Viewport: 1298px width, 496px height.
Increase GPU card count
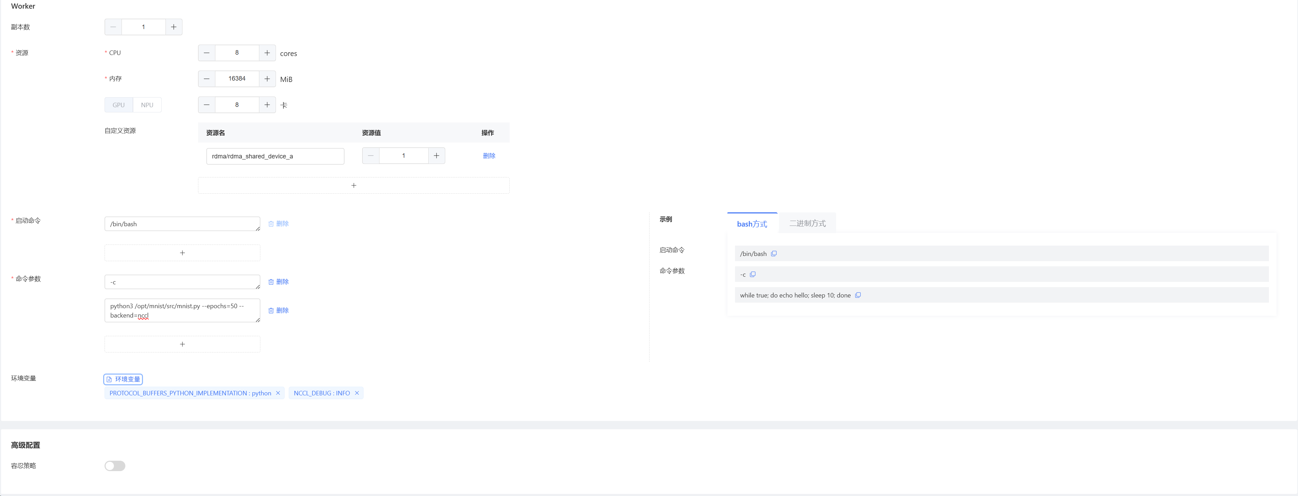tap(267, 105)
